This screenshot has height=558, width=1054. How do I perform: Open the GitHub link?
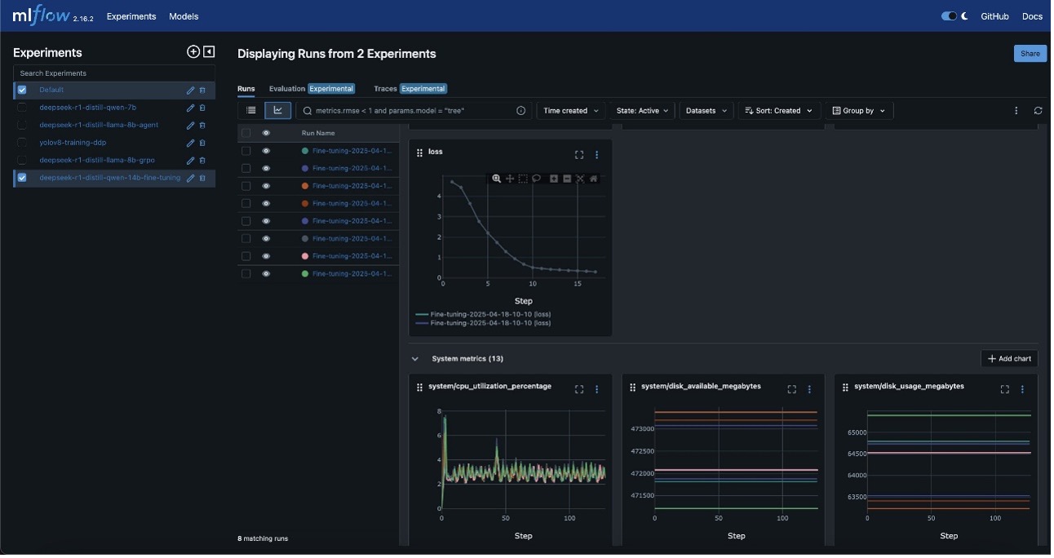coord(994,16)
